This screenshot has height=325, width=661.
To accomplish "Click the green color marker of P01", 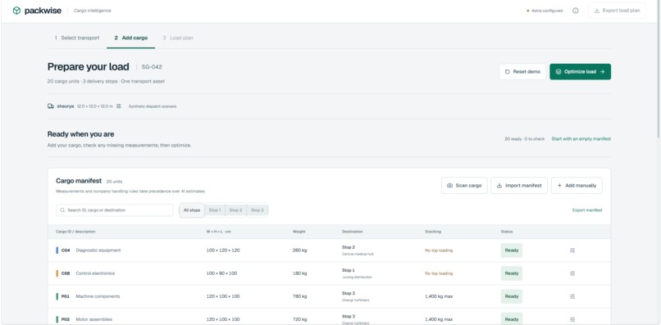I will click(x=57, y=296).
